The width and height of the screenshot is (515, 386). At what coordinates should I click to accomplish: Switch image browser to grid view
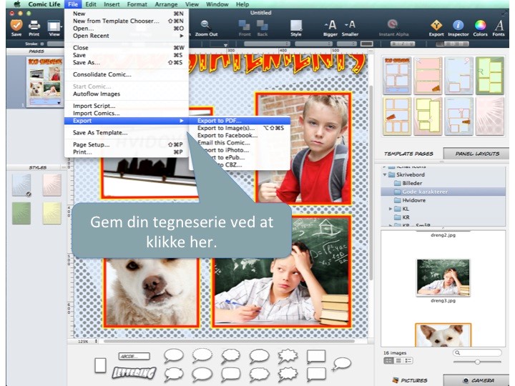388,361
